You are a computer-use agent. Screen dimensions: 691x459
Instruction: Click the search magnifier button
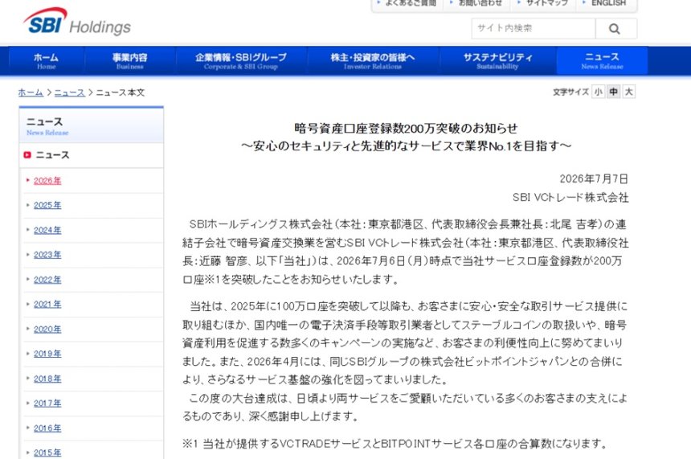click(615, 29)
